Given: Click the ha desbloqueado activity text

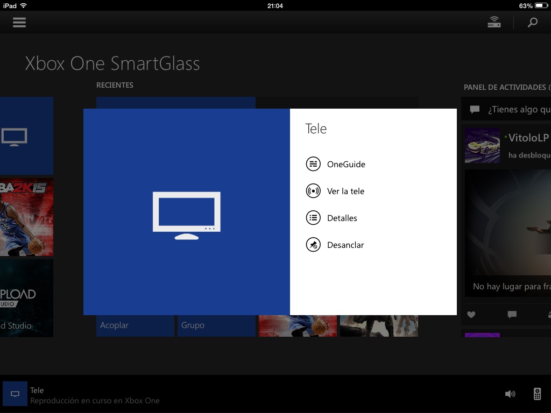Looking at the screenshot, I should [x=529, y=155].
